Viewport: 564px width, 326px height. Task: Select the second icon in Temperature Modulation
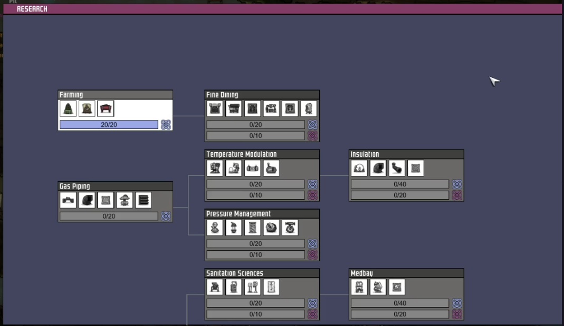point(233,168)
